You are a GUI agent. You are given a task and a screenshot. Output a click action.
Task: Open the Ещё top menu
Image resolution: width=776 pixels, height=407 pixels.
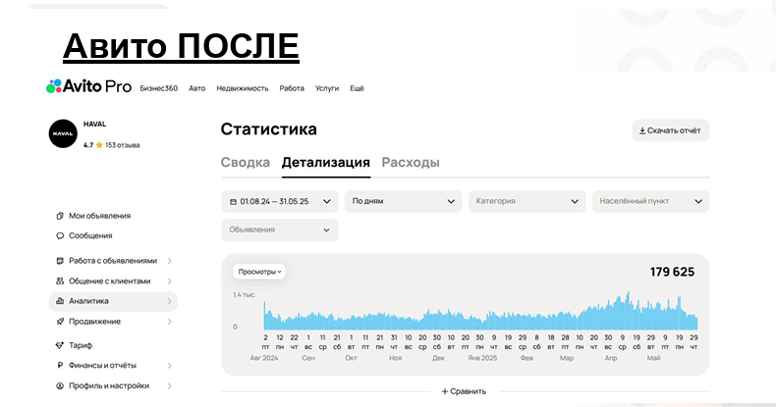pyautogui.click(x=357, y=88)
